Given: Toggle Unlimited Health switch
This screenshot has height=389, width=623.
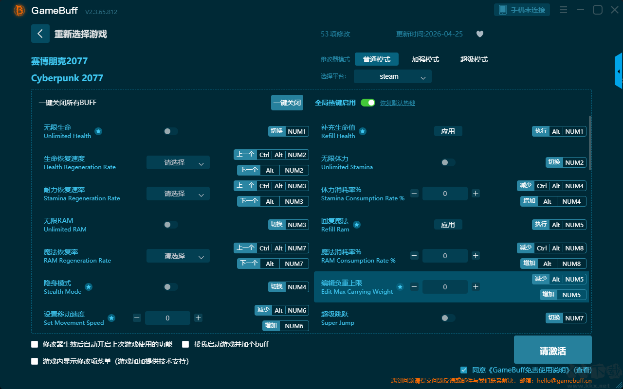Looking at the screenshot, I should [x=171, y=131].
